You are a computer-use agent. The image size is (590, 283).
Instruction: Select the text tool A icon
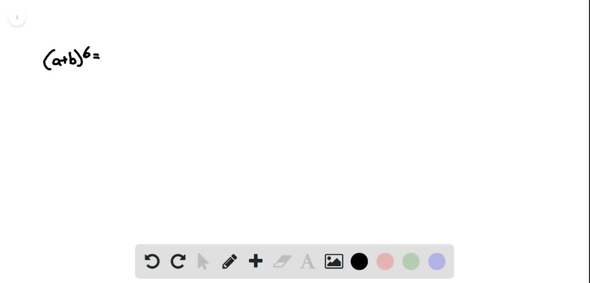point(308,262)
